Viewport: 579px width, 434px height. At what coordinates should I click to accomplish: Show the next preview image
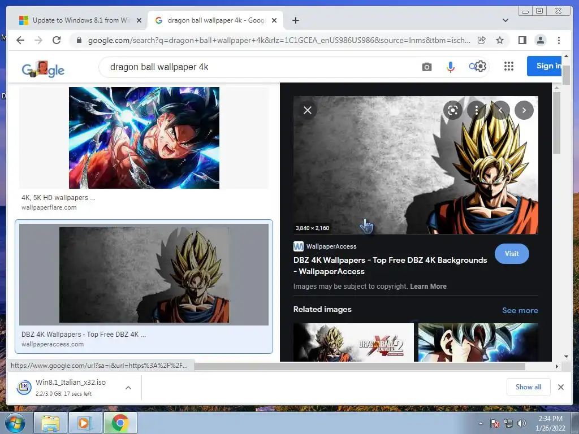(x=524, y=110)
